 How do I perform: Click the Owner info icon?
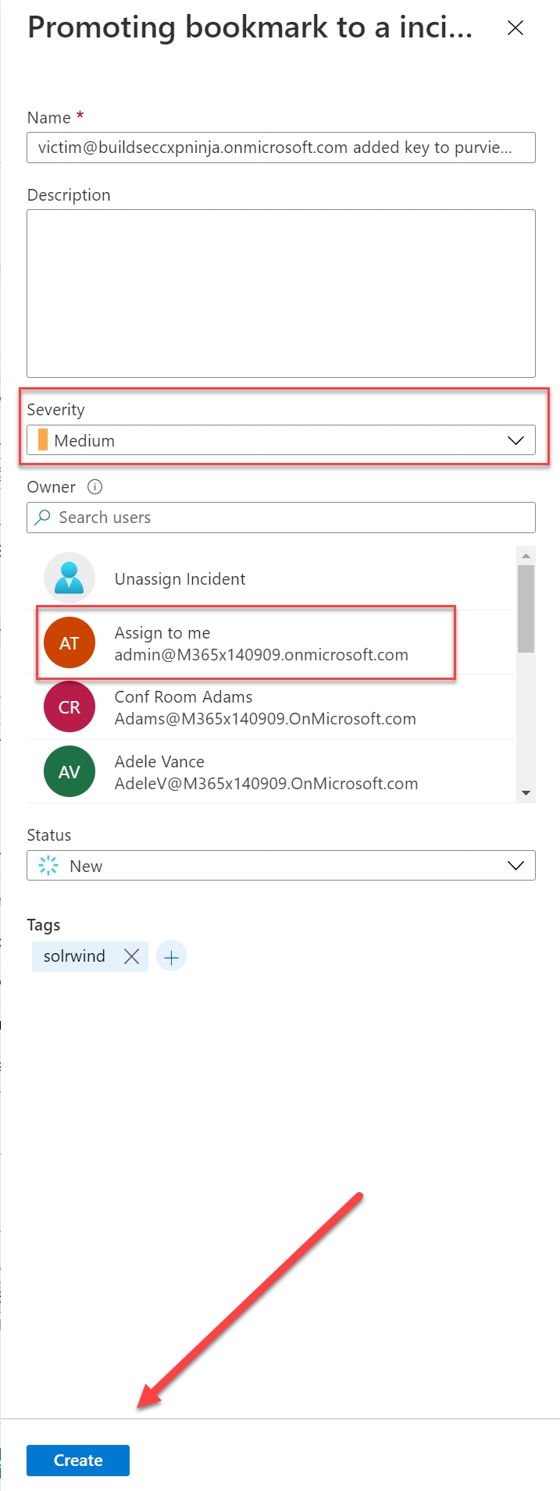(95, 487)
